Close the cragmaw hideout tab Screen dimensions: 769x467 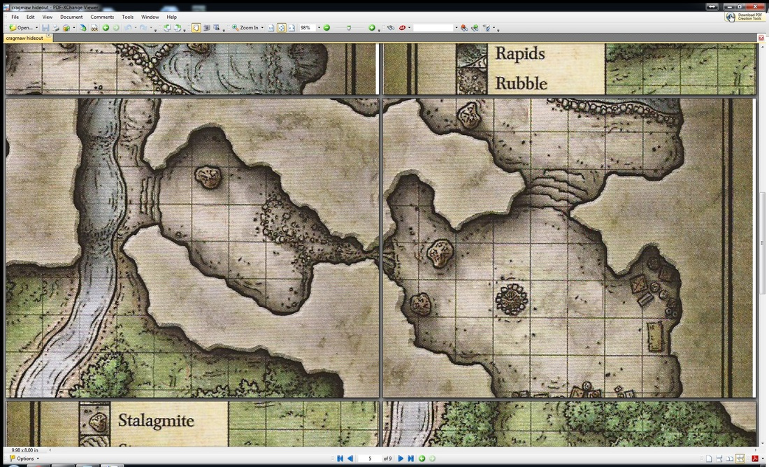click(48, 36)
